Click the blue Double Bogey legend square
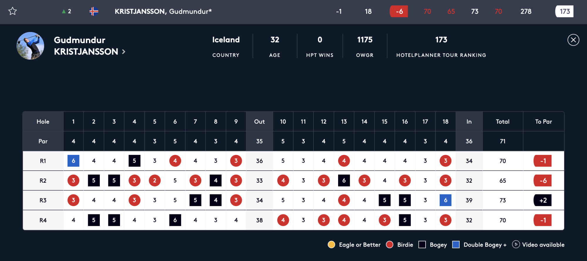This screenshot has width=587, height=261. [x=456, y=245]
